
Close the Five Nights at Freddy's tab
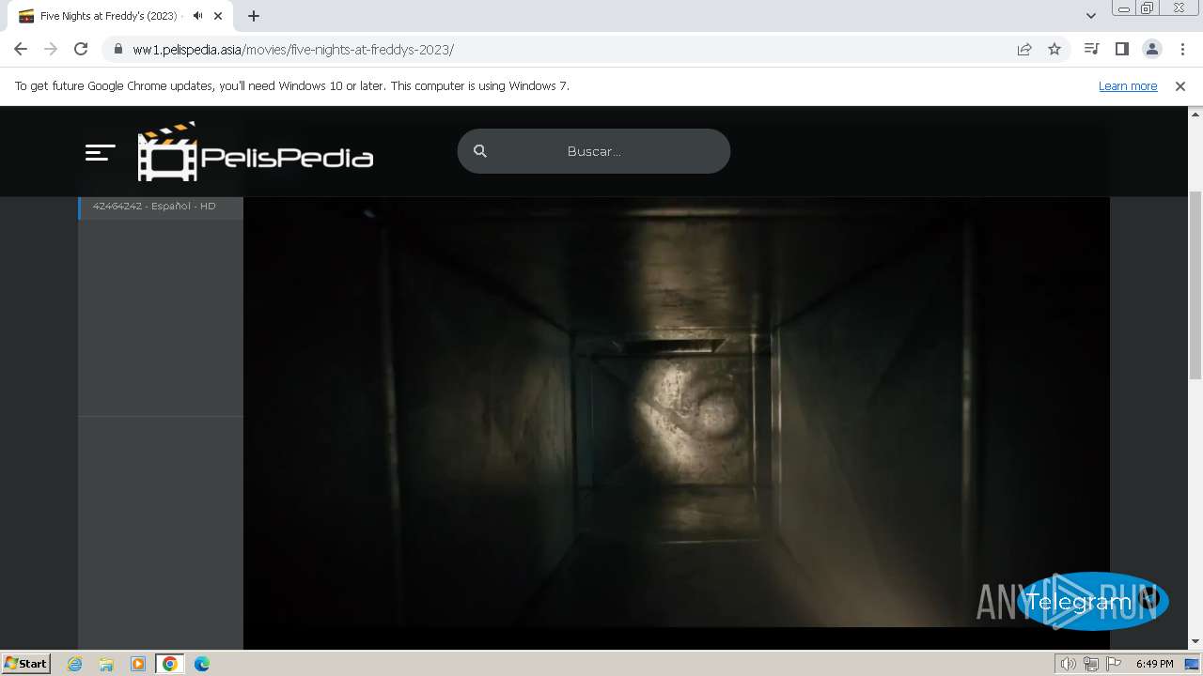(x=218, y=16)
